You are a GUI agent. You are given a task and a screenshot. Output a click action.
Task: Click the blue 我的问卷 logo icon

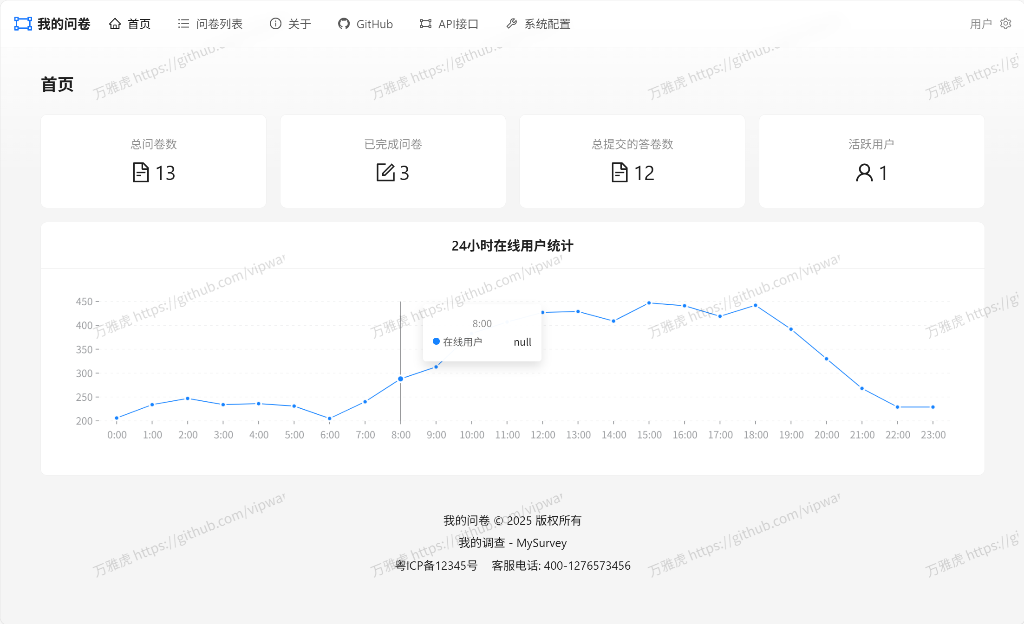22,24
